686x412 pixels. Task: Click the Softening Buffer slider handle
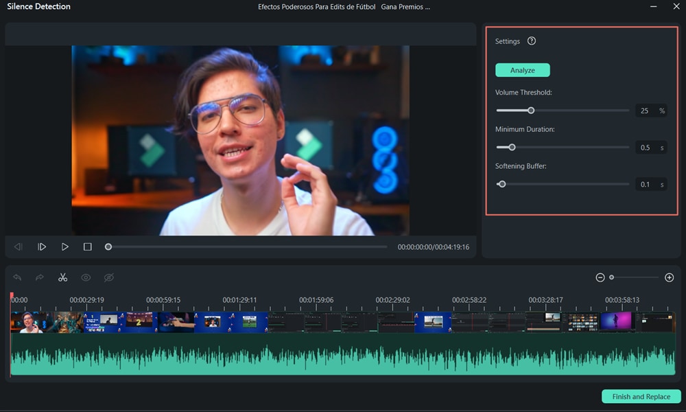point(502,184)
